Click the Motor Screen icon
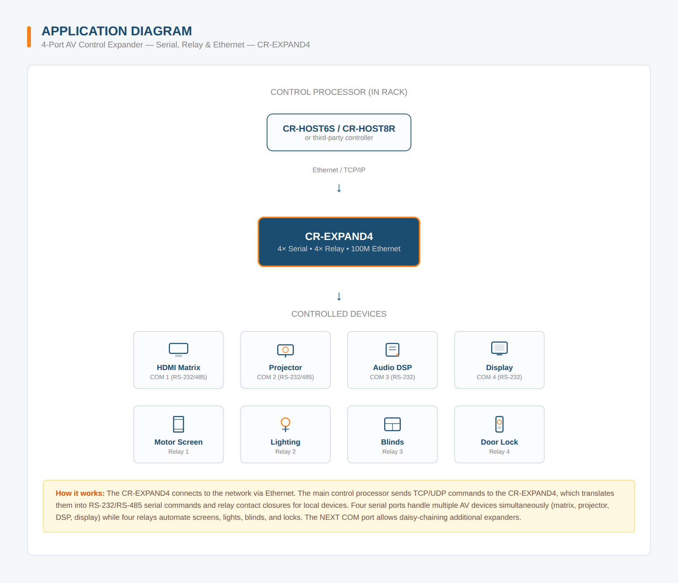 [178, 424]
